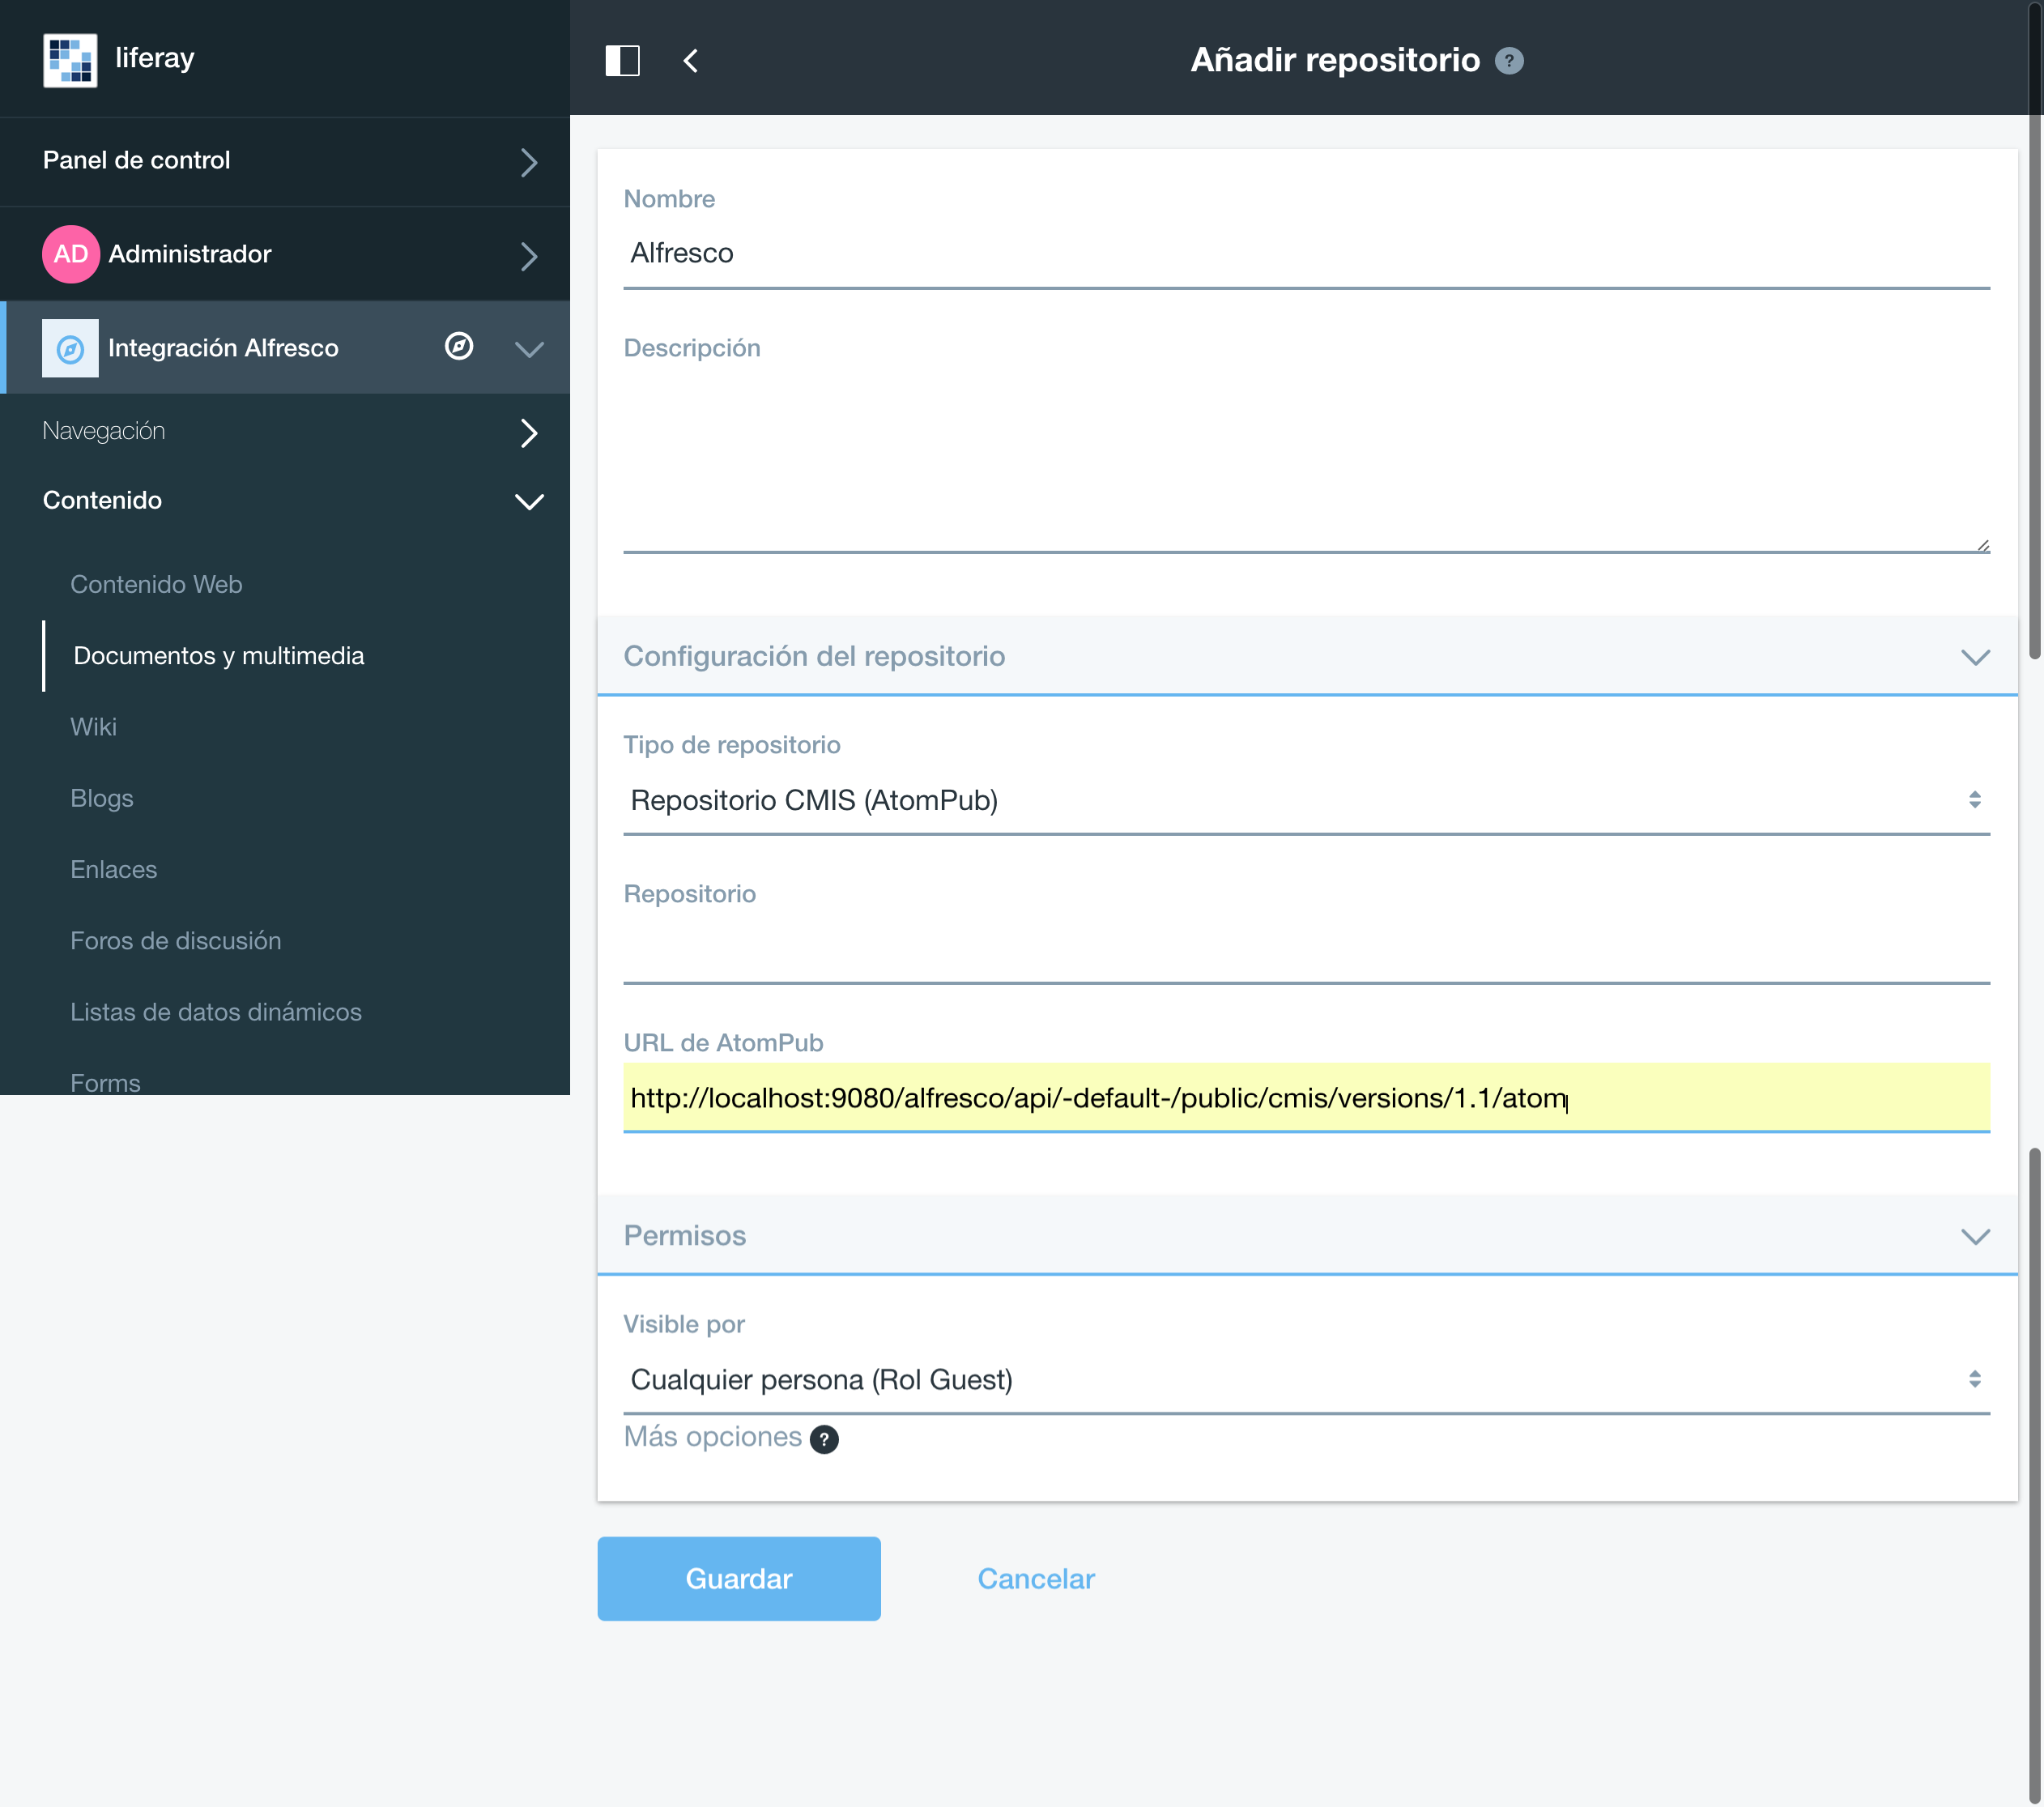Click into the Nombre field
The image size is (2044, 1807).
[x=1306, y=254]
